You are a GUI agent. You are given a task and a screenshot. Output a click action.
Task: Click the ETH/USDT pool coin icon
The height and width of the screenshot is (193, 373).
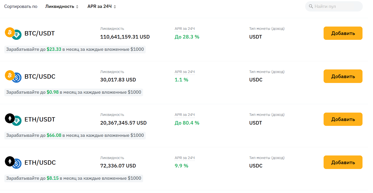13,119
